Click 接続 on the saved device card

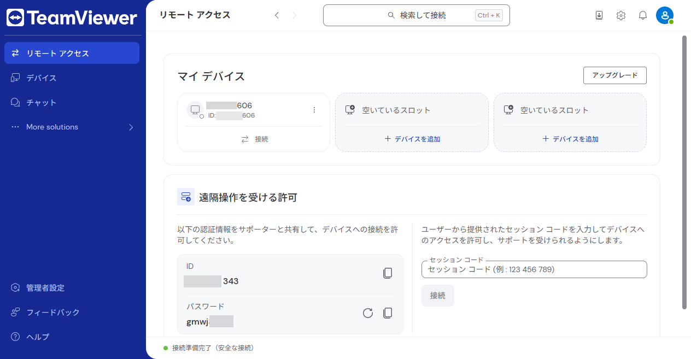[255, 139]
